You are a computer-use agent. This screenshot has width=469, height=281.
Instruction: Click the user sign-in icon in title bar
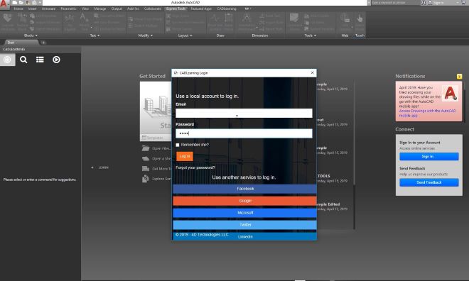430,3
